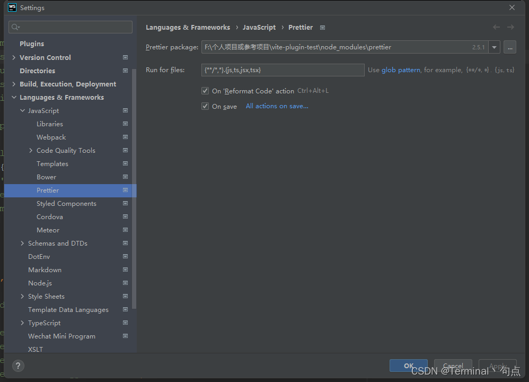Click the project-level icon beside Markdown
This screenshot has height=382, width=529.
click(x=125, y=270)
